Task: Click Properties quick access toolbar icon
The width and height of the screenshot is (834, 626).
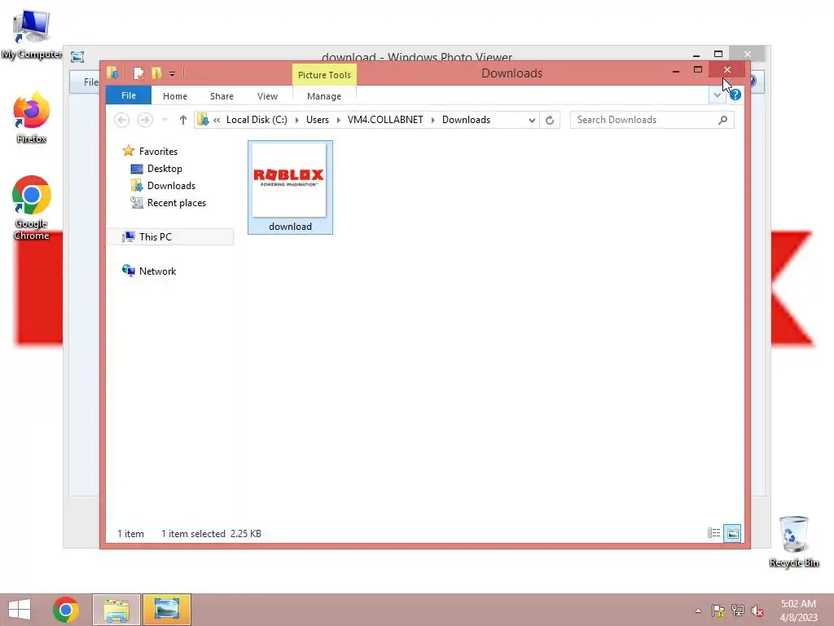Action: tap(138, 73)
